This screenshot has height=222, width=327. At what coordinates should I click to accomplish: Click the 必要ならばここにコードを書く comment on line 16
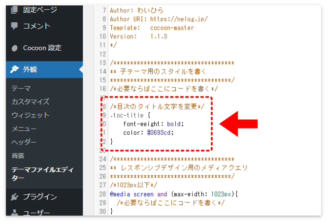tap(163, 89)
